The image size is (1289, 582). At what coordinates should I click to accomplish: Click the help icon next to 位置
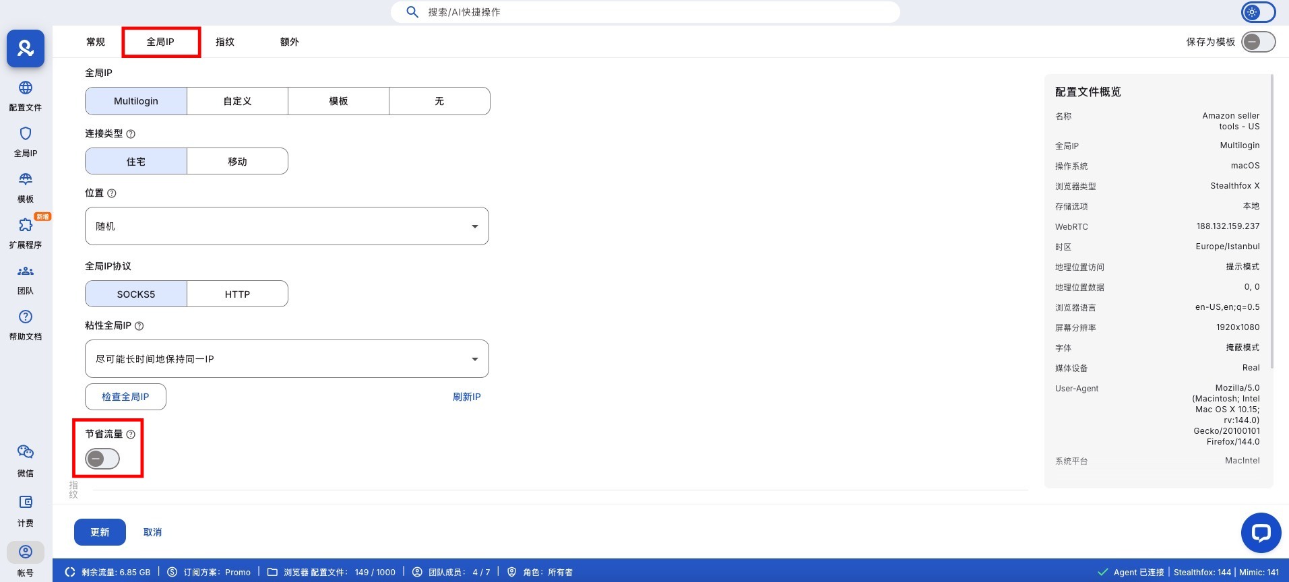[112, 193]
